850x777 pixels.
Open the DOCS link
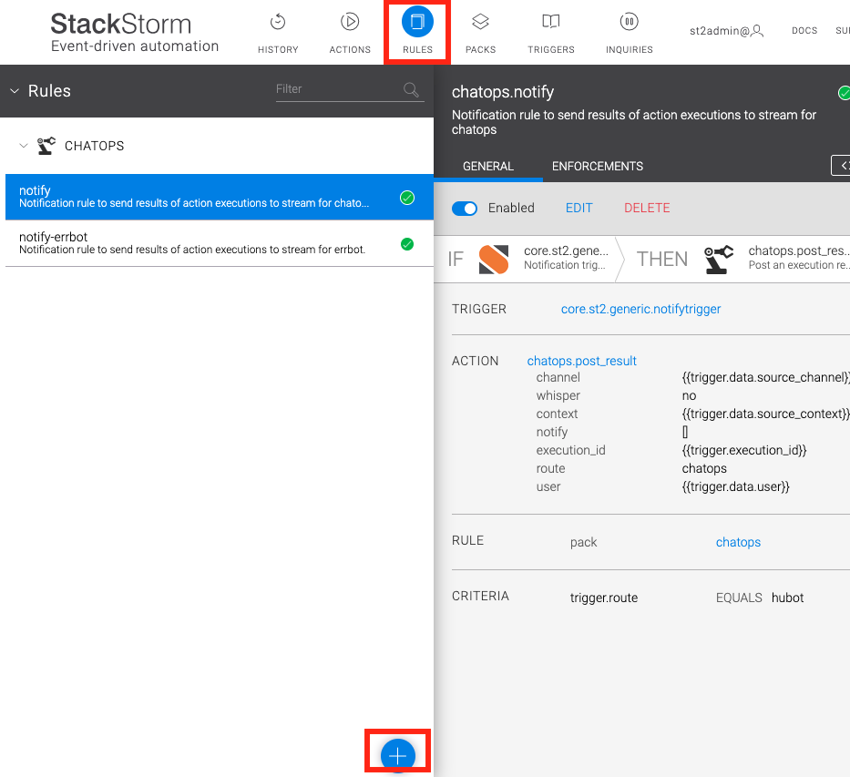point(804,31)
